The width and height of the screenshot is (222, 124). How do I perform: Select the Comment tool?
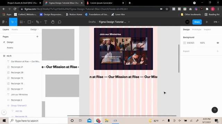[x=60, y=22]
